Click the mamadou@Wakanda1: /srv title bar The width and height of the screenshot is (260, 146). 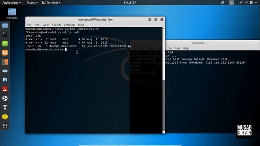(95, 19)
